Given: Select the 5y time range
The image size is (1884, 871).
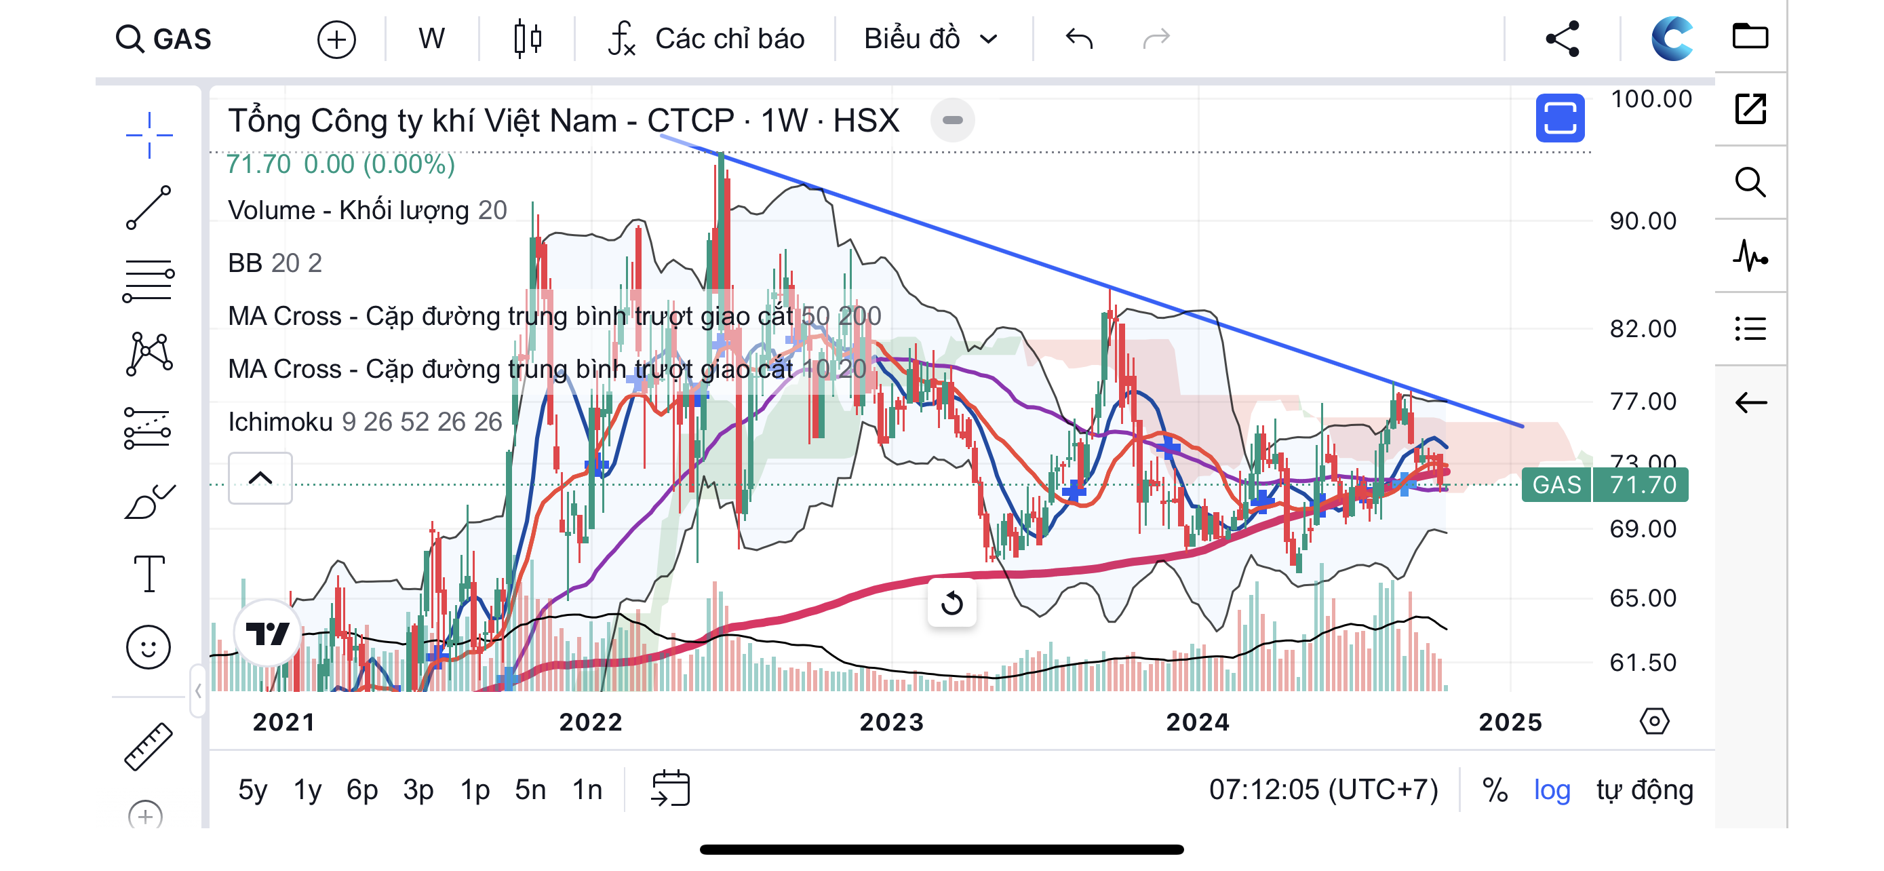Looking at the screenshot, I should pyautogui.click(x=252, y=790).
